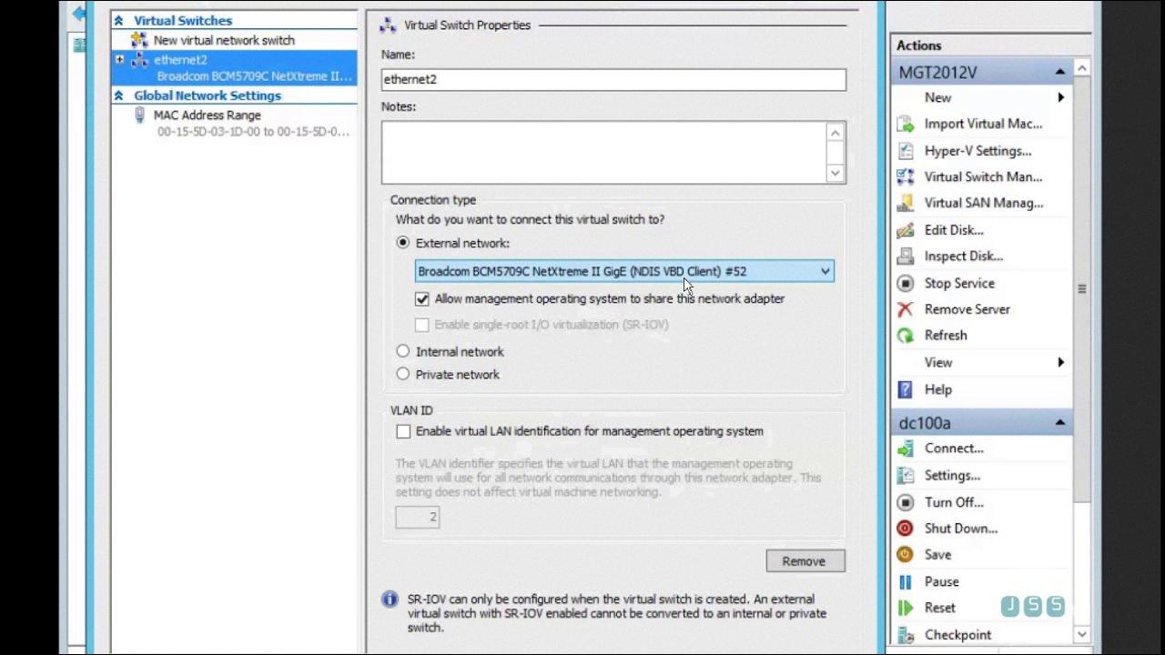Click Notes scrollbar down arrow
This screenshot has width=1165, height=655.
click(835, 173)
